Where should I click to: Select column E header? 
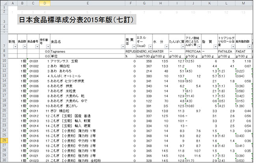(x=88, y=3)
